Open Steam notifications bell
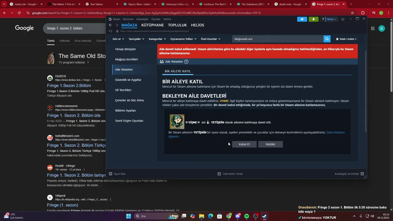The width and height of the screenshot is (393, 221). 313,19
